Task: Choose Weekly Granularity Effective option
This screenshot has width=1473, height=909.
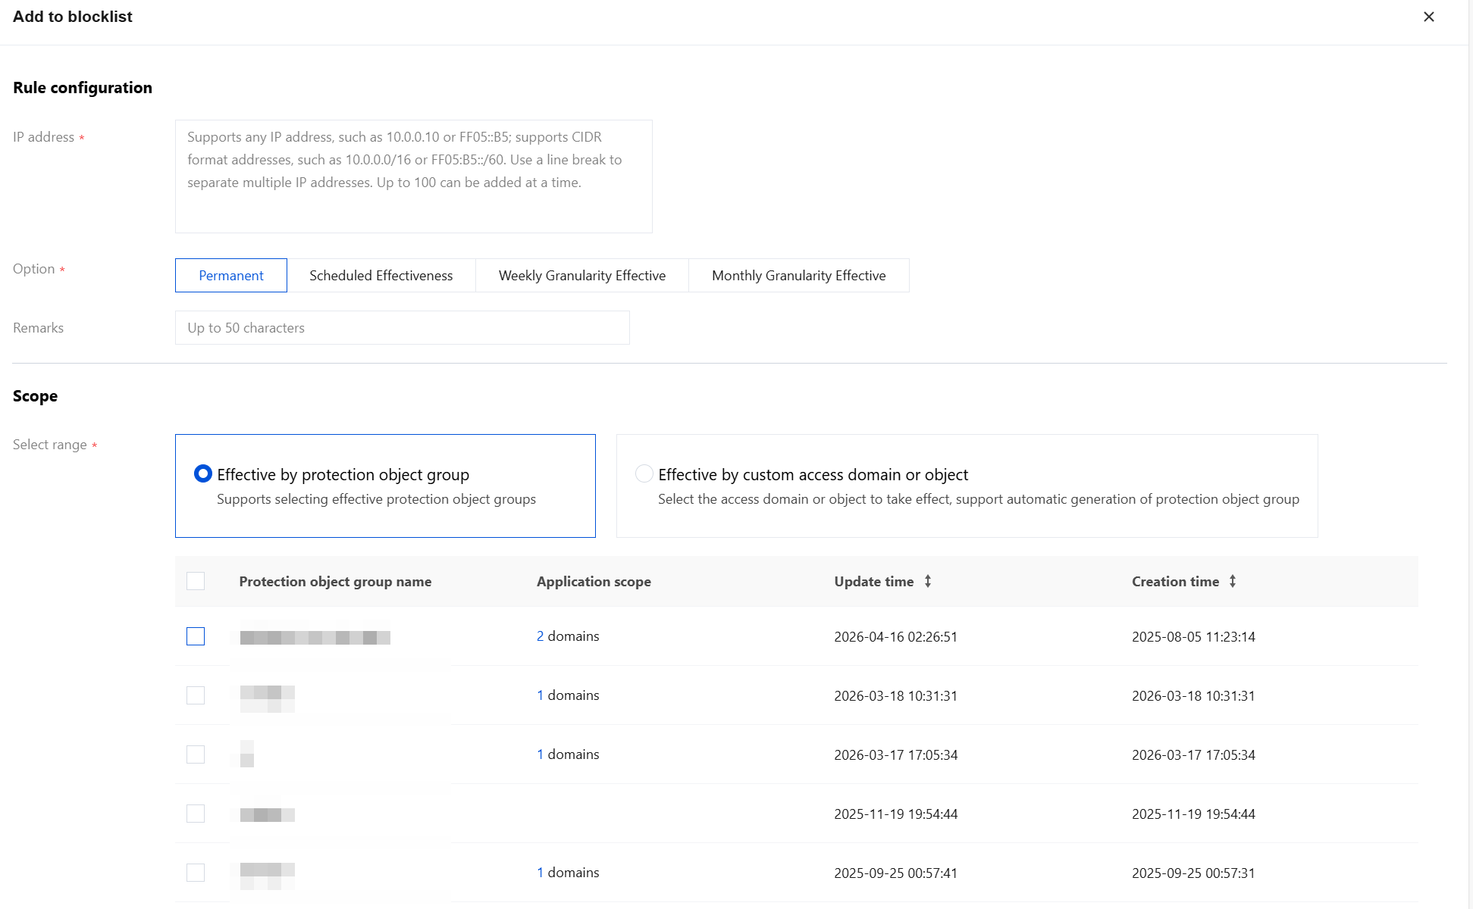Action: pos(581,276)
